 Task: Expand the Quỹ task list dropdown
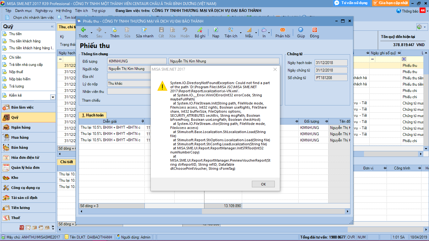click(x=53, y=97)
